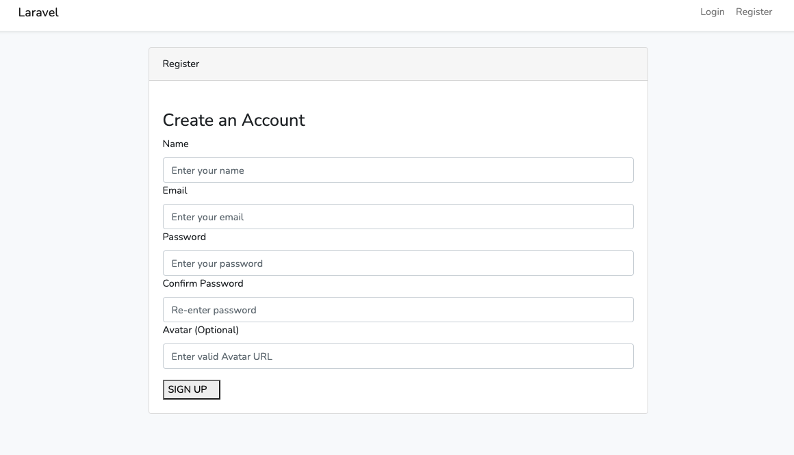
Task: Click the Avatar URL input field
Action: pos(398,356)
